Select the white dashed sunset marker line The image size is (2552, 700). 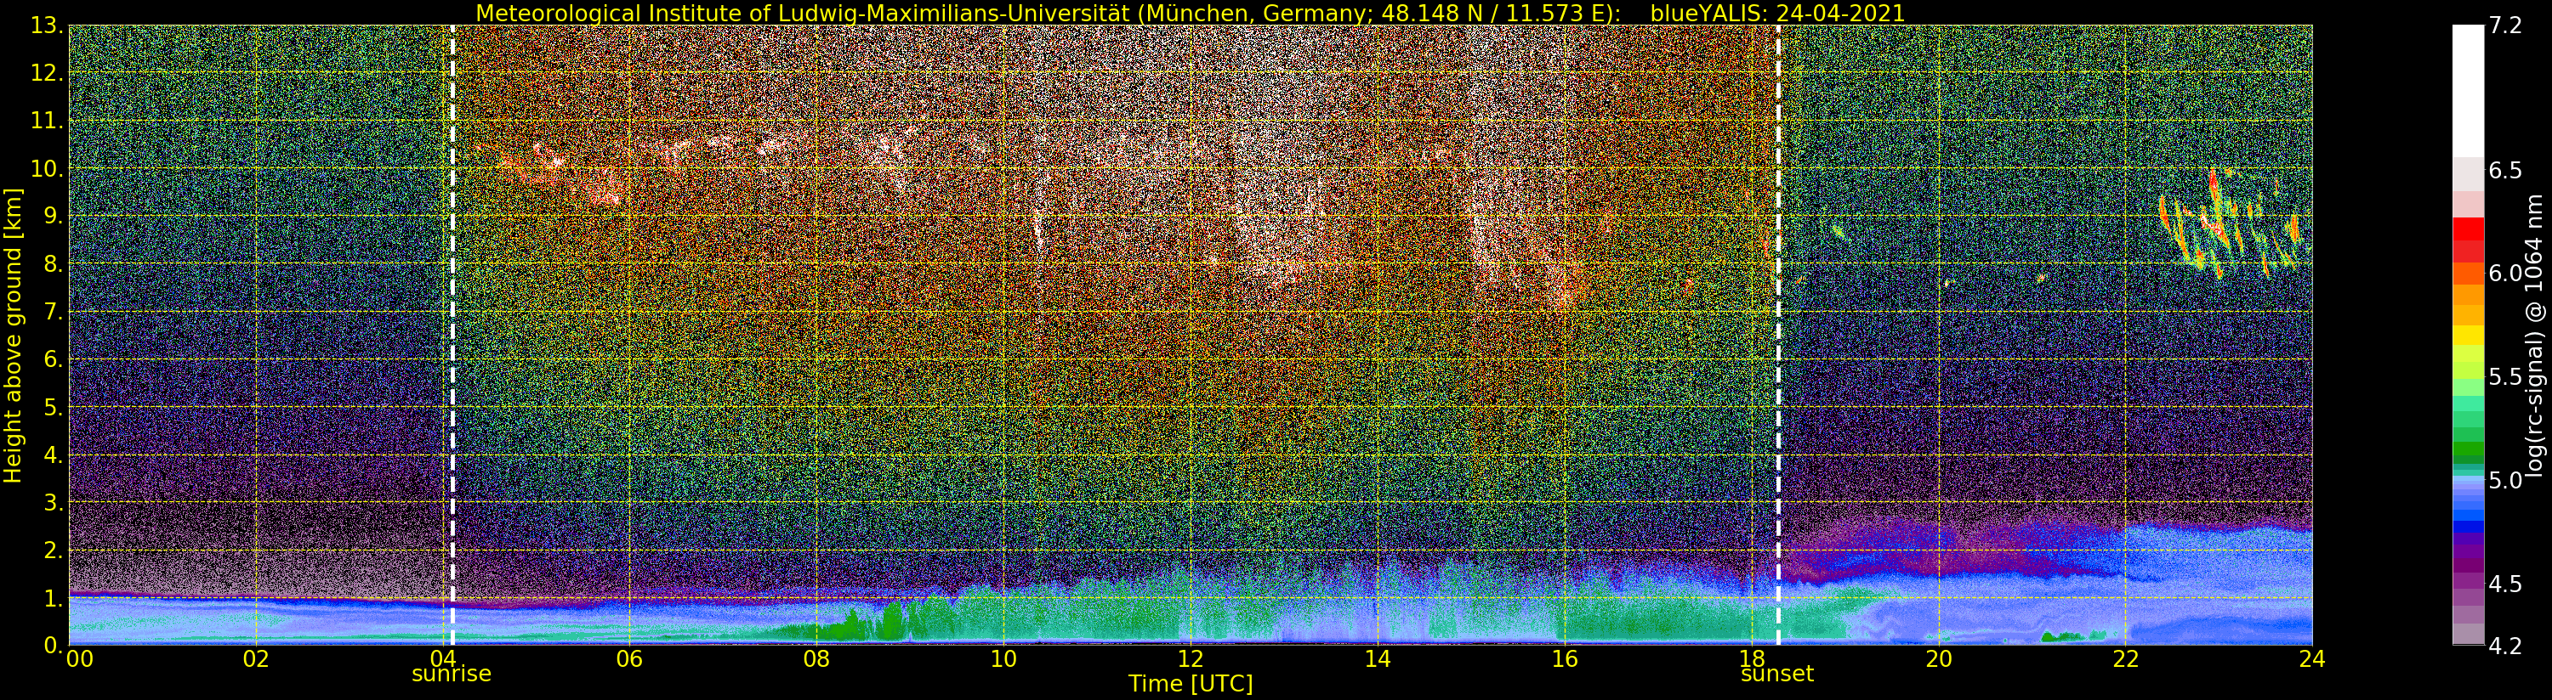pos(1778,335)
